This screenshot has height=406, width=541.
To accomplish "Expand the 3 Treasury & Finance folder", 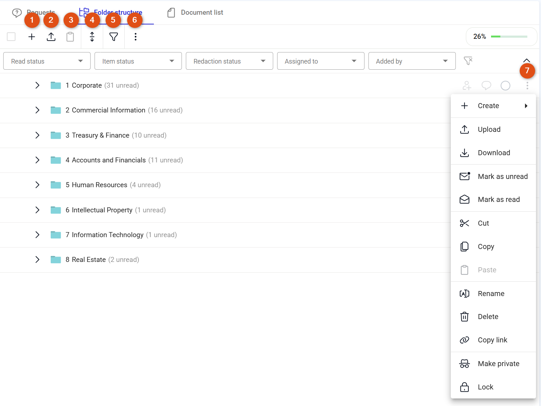I will coord(37,135).
